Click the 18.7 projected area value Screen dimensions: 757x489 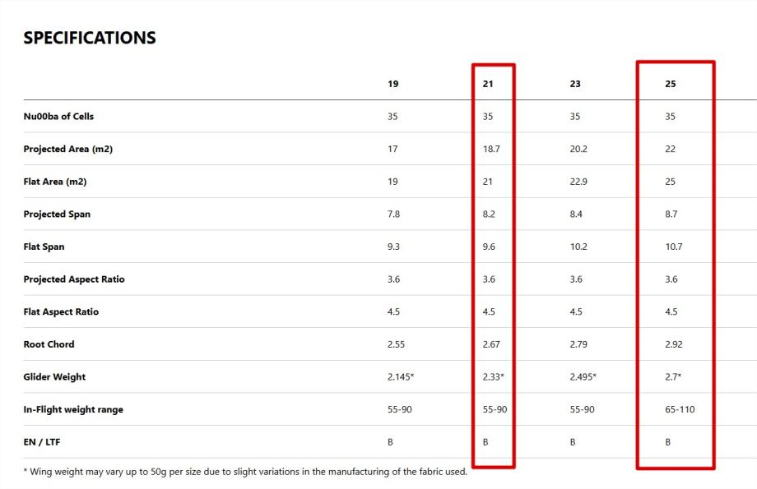[490, 149]
